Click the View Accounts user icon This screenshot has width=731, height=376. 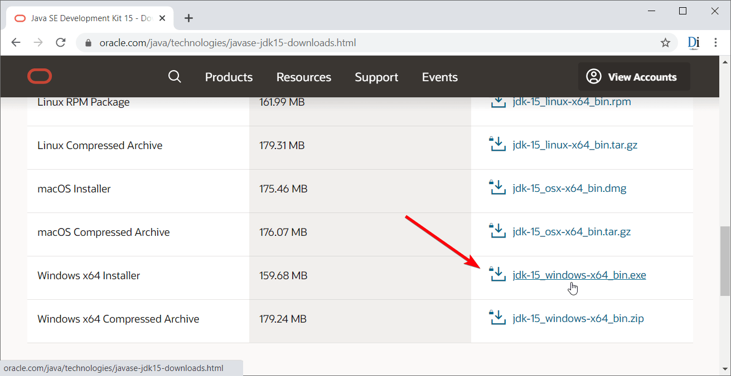tap(594, 77)
